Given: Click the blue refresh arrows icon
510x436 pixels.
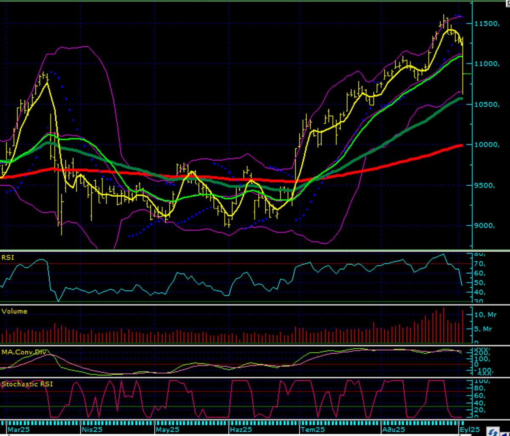Looking at the screenshot, I should (x=493, y=432).
